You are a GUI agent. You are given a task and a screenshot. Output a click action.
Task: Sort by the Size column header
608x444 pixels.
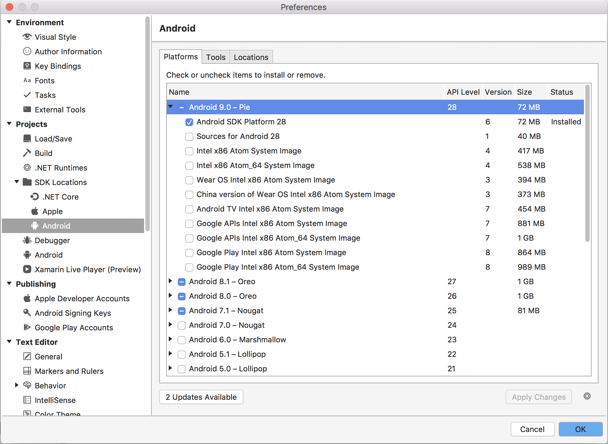[531, 92]
